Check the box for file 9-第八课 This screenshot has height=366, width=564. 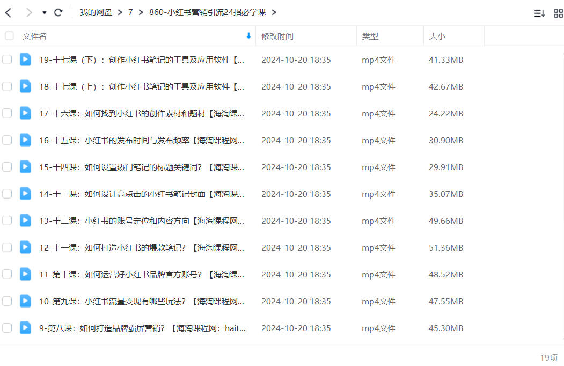tap(7, 328)
